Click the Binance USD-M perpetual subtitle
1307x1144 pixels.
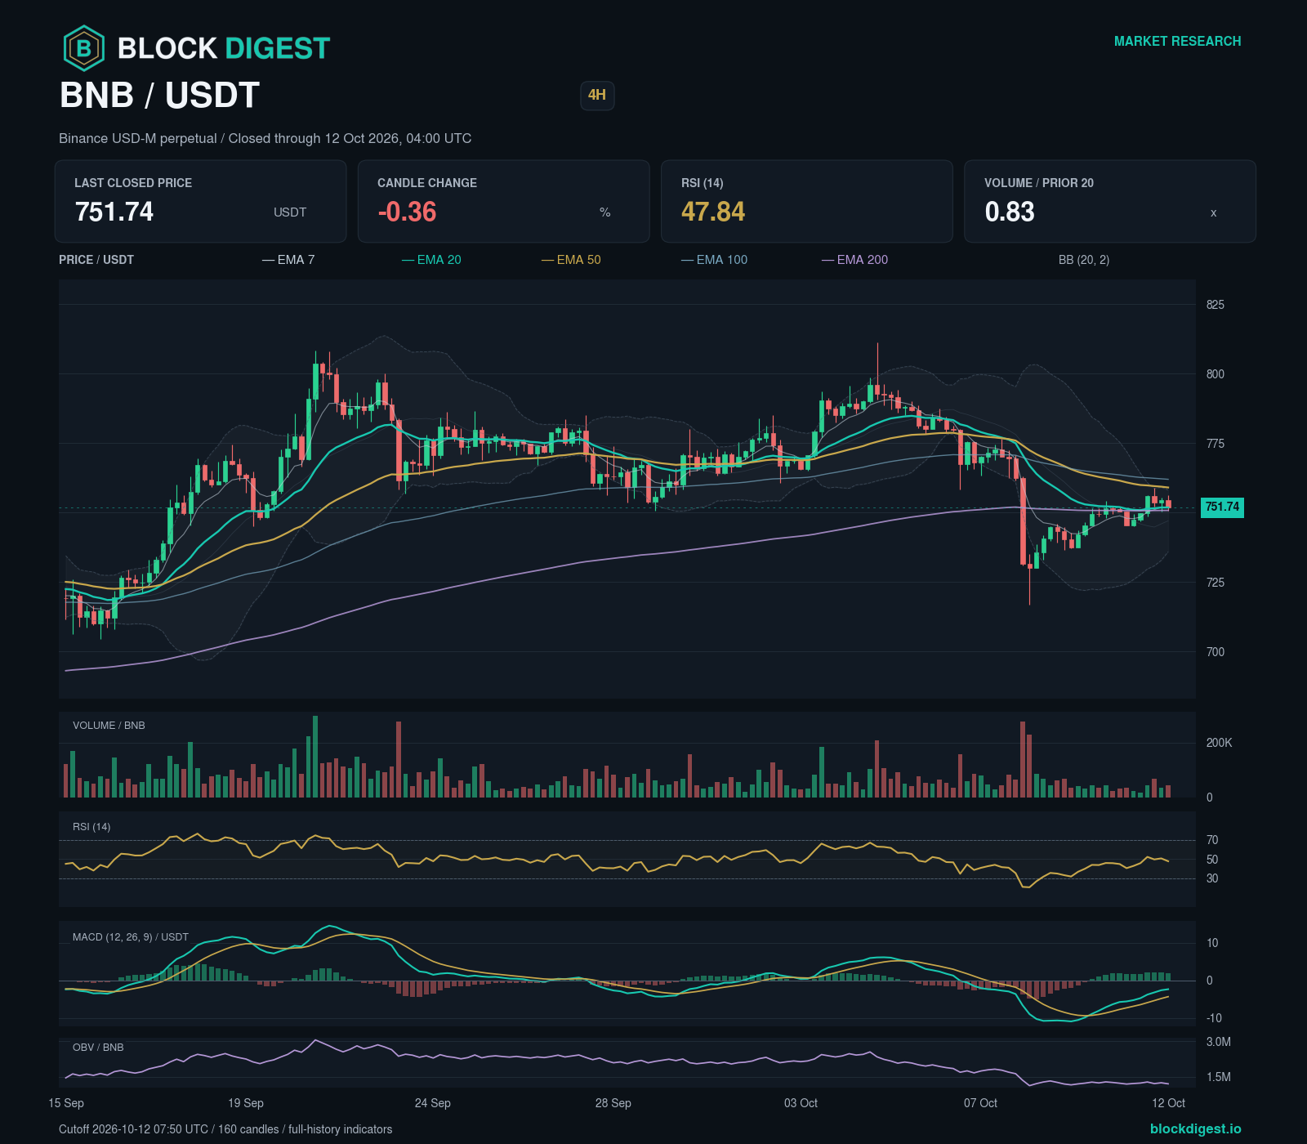pyautogui.click(x=265, y=139)
